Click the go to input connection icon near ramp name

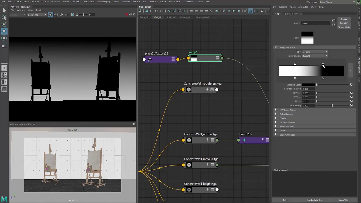334,21
